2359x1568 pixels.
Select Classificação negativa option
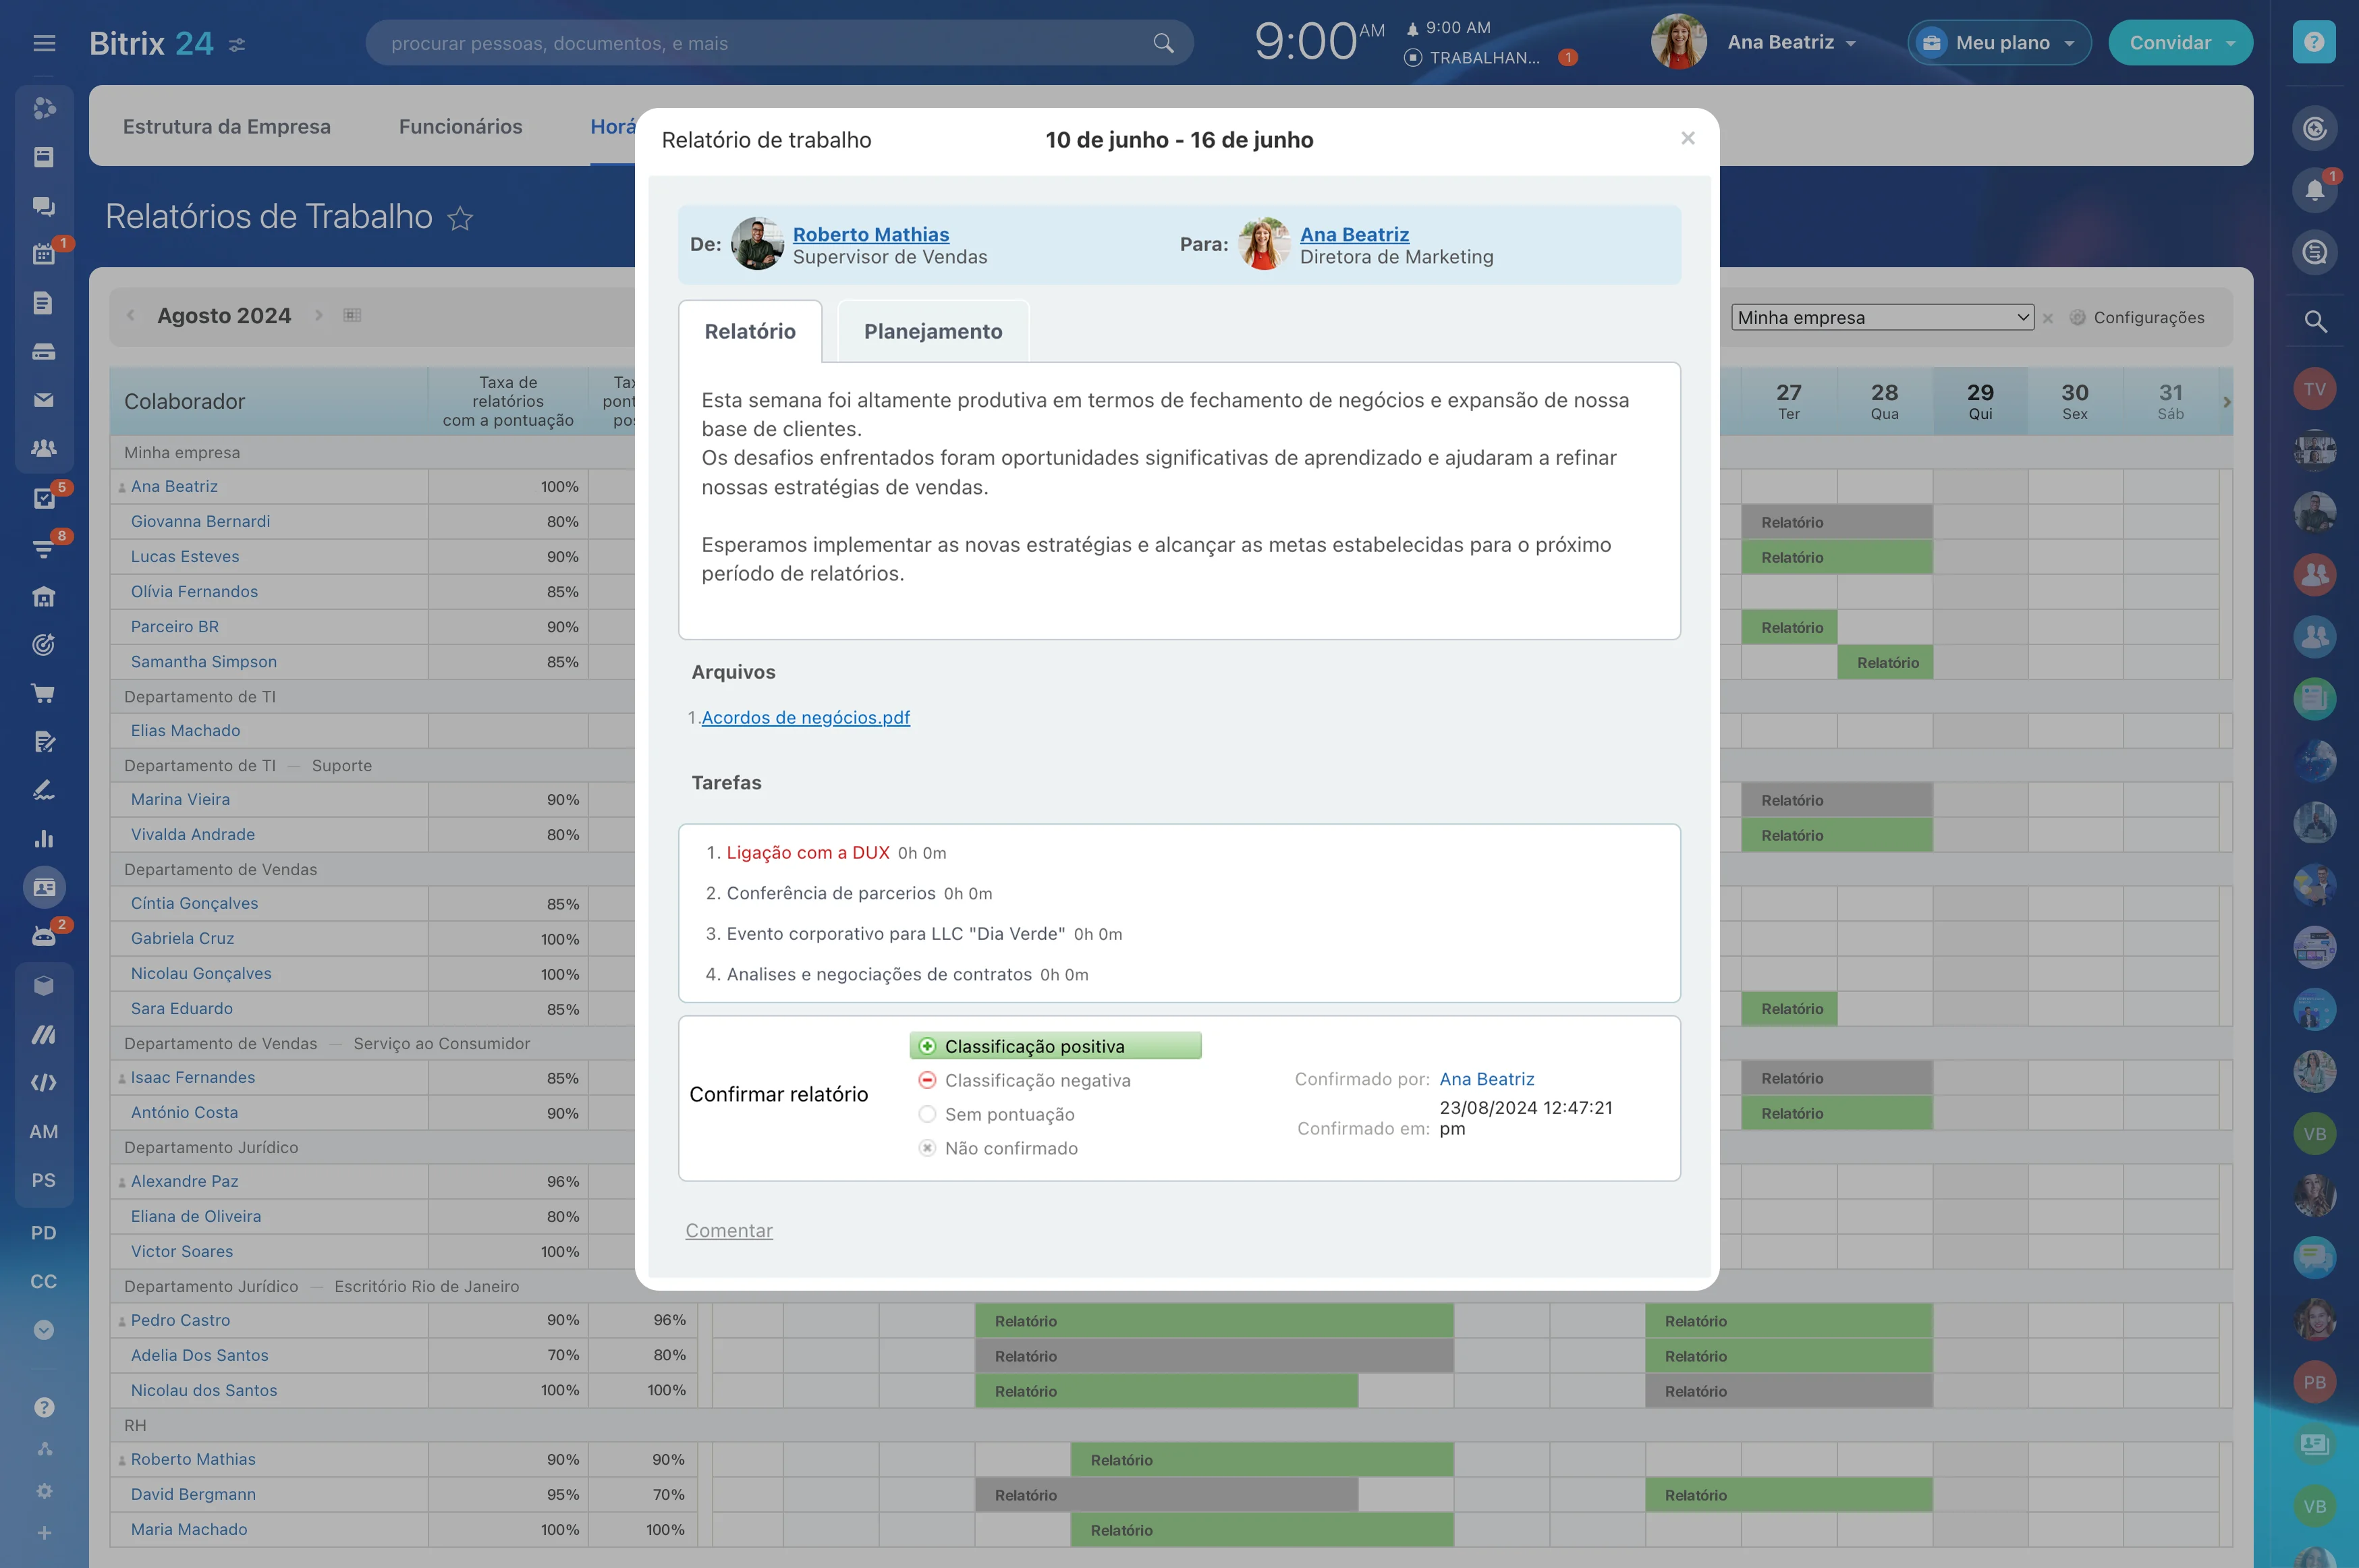pos(1037,1080)
